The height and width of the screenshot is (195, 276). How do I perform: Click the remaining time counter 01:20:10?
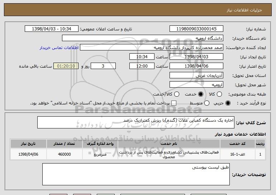pos(66,66)
